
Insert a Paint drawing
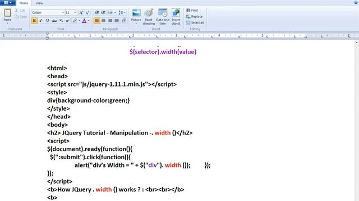149,17
